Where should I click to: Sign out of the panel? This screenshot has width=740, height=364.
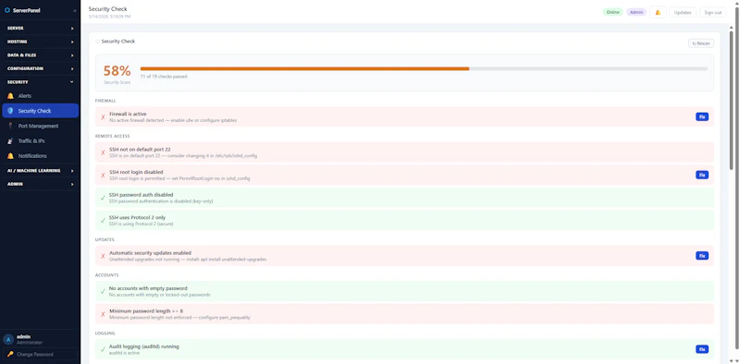712,12
